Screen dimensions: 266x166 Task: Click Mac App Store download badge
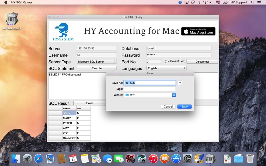198,31
